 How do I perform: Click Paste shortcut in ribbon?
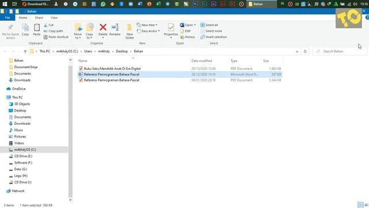click(x=56, y=37)
